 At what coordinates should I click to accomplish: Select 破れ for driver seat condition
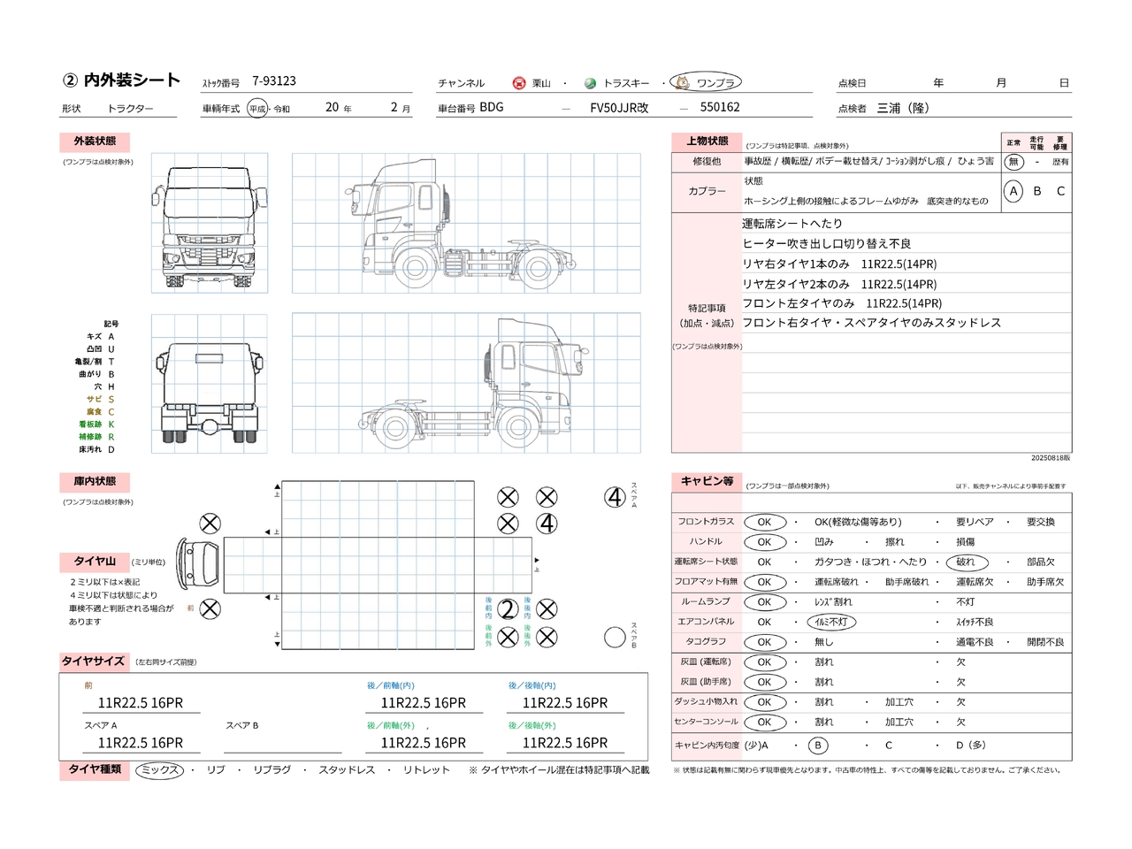pyautogui.click(x=965, y=562)
